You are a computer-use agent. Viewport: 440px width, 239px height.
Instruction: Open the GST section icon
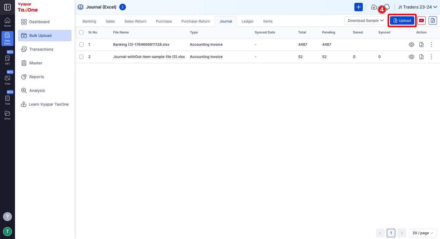(x=7, y=60)
